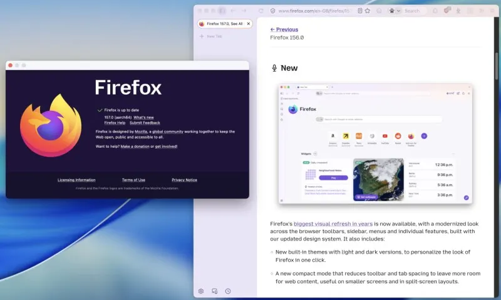Click the new compact mode bullet text
The width and height of the screenshot is (501, 300).
[378, 277]
